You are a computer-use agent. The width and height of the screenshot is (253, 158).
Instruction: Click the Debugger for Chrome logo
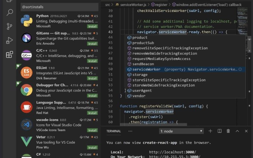(27, 90)
